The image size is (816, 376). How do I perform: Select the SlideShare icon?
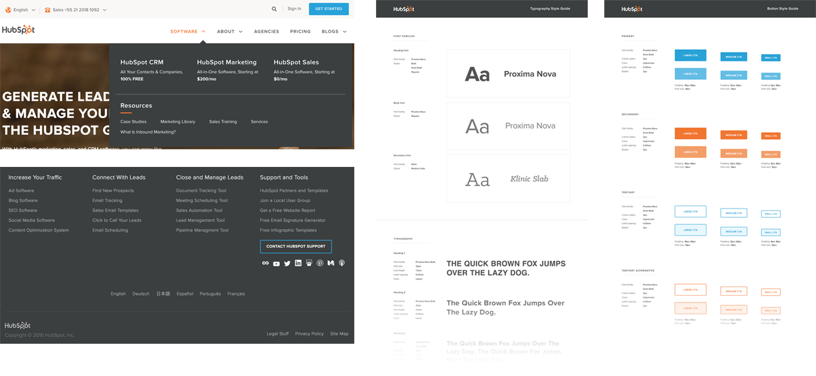point(309,263)
